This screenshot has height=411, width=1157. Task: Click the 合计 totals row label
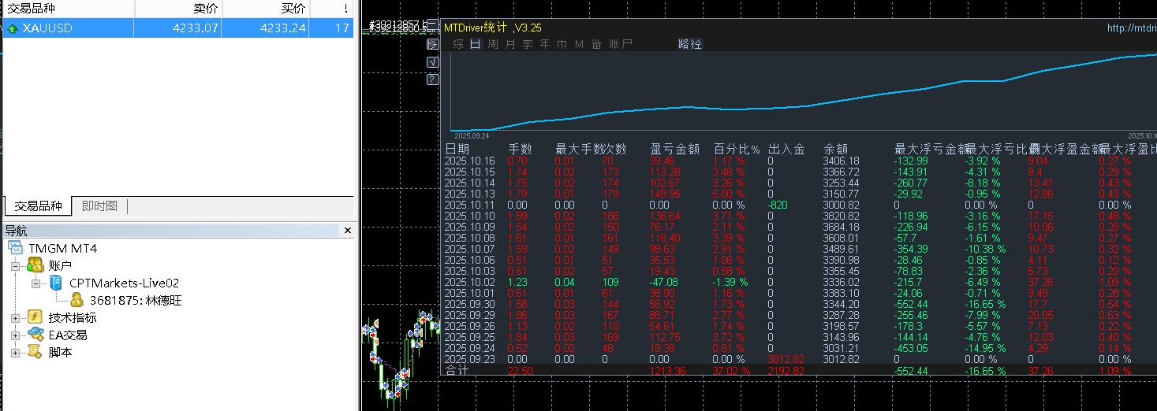[457, 370]
